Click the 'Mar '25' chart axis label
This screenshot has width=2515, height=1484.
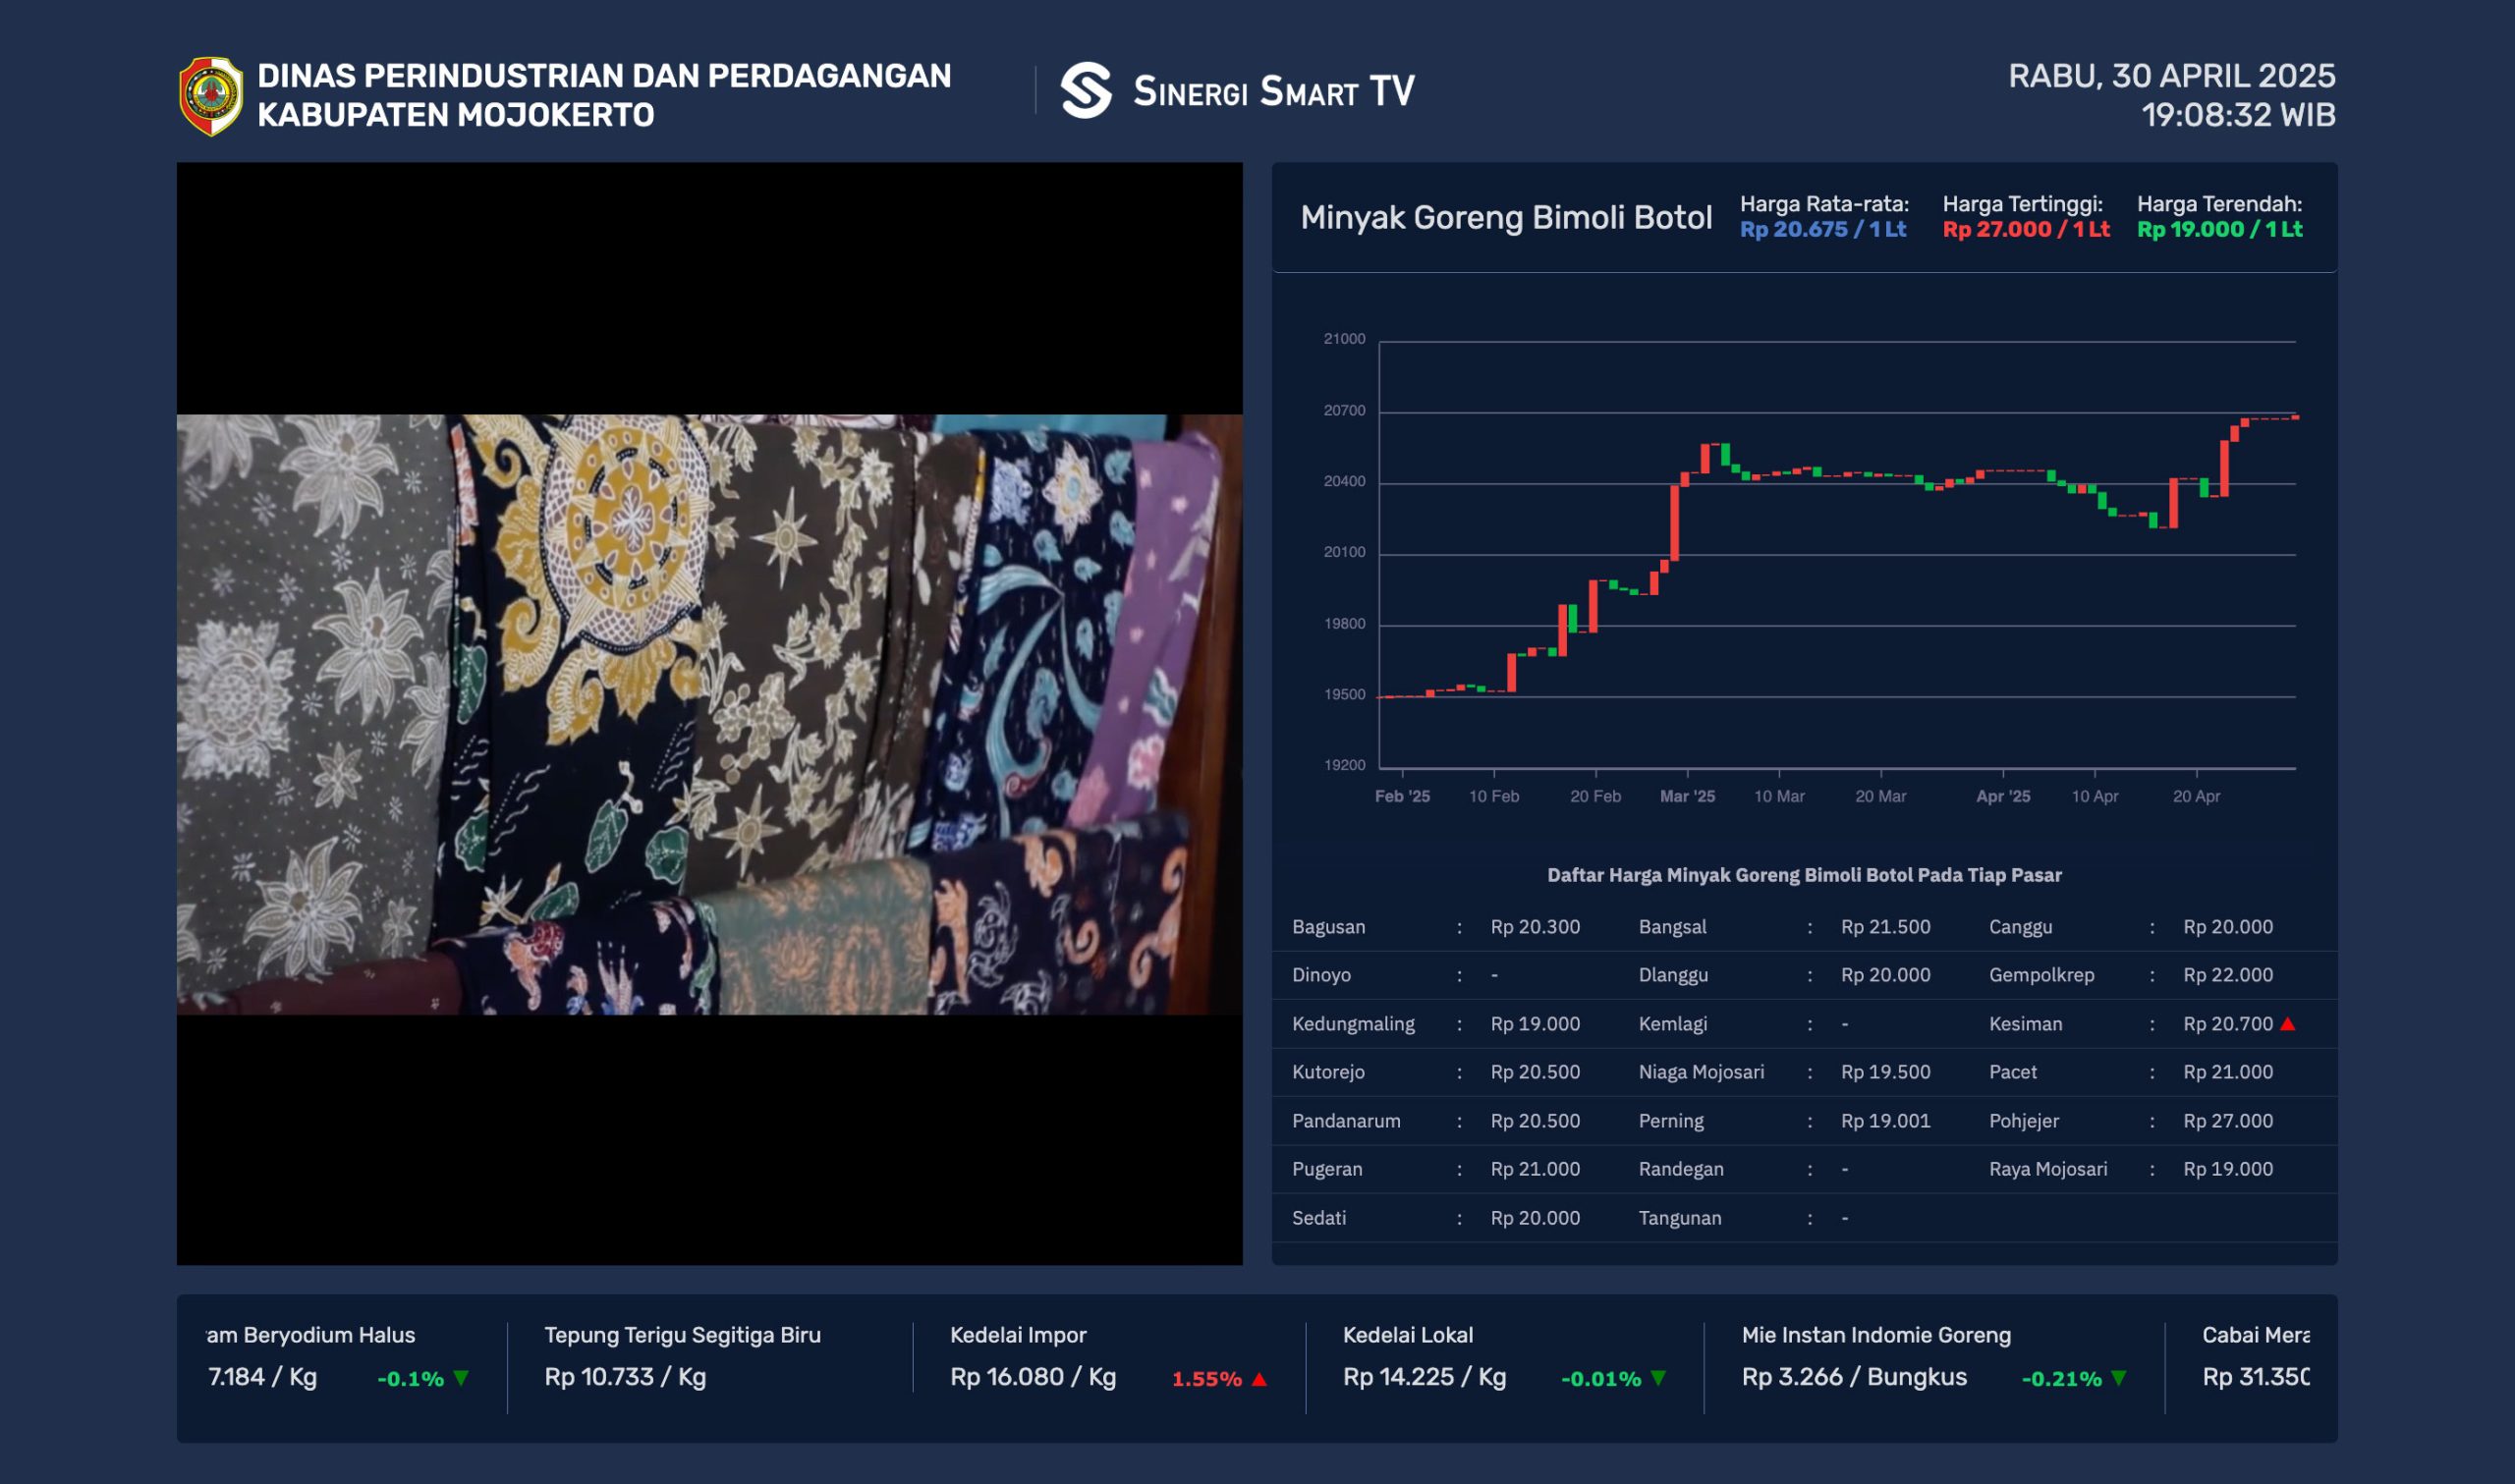(1687, 796)
